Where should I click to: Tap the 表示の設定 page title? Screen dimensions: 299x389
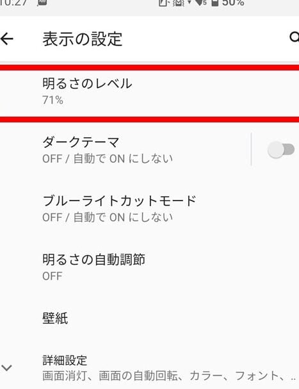point(83,39)
